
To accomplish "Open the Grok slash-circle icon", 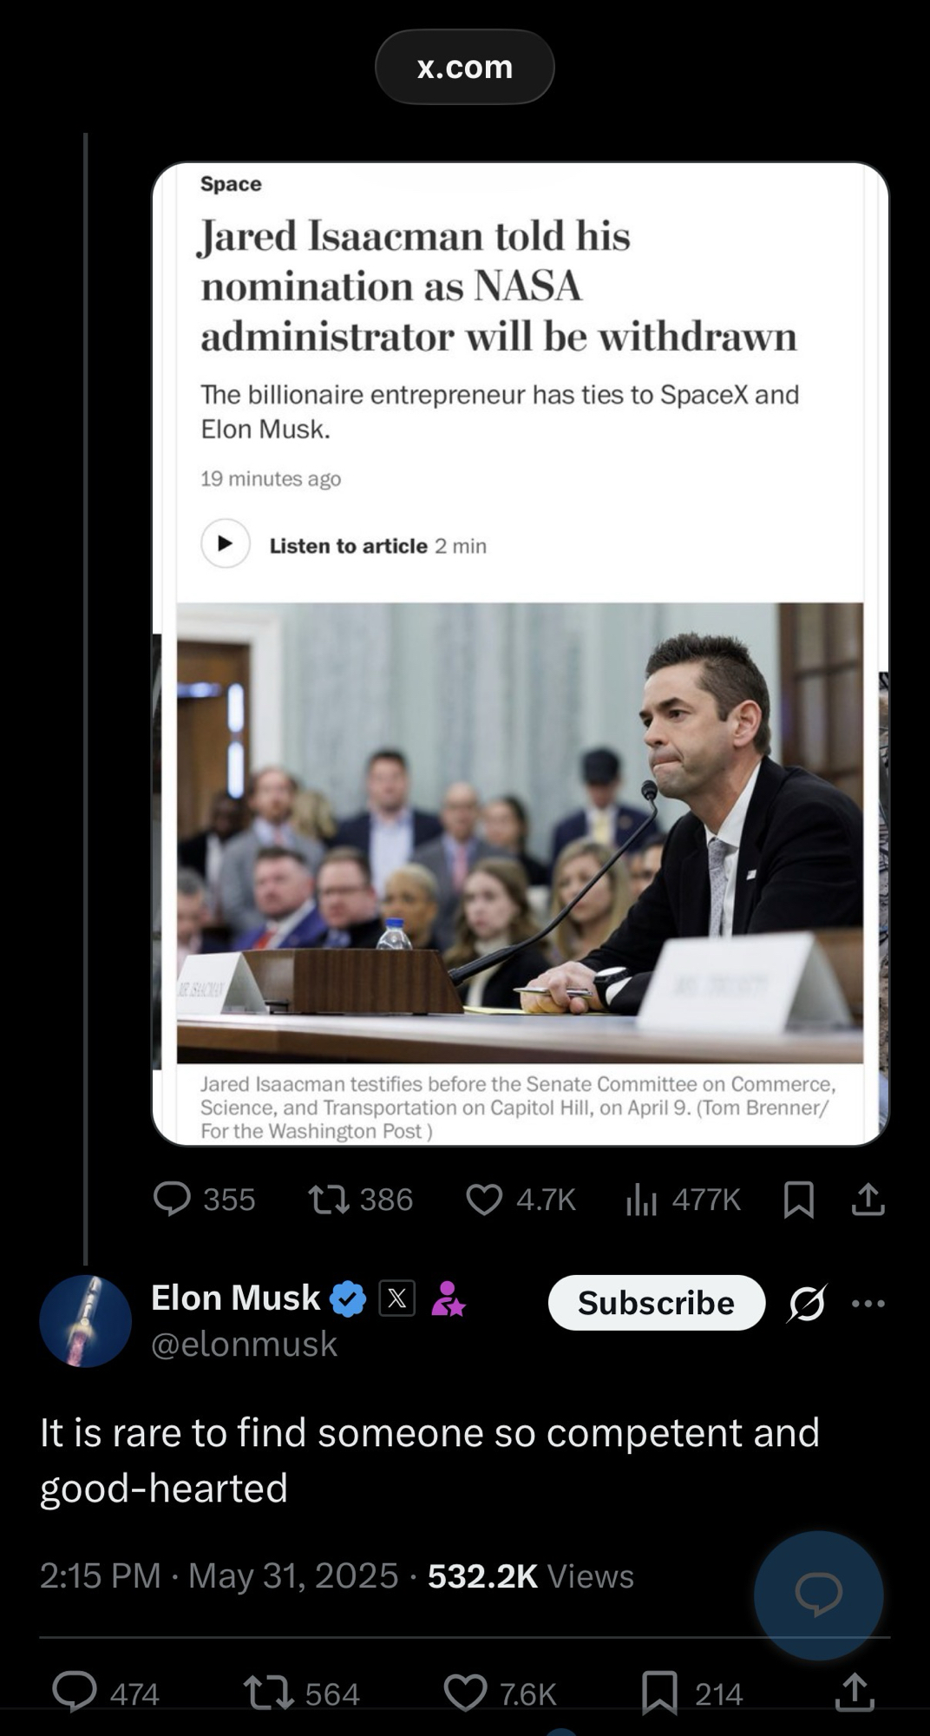I will pos(807,1302).
